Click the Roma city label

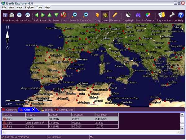click(x=119, y=56)
